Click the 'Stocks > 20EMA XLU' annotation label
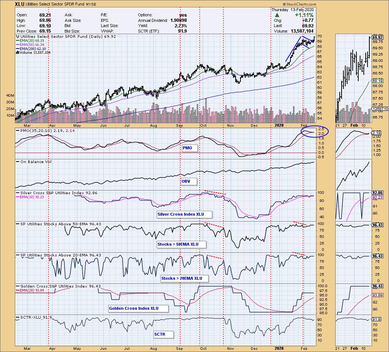Image resolution: width=389 pixels, height=352 pixels. pyautogui.click(x=184, y=278)
